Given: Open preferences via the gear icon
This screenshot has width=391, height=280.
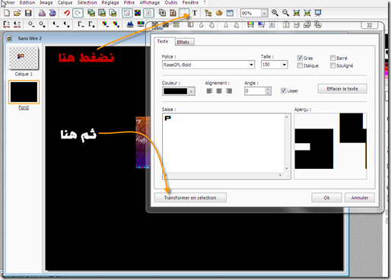Looking at the screenshot, I should (219, 13).
